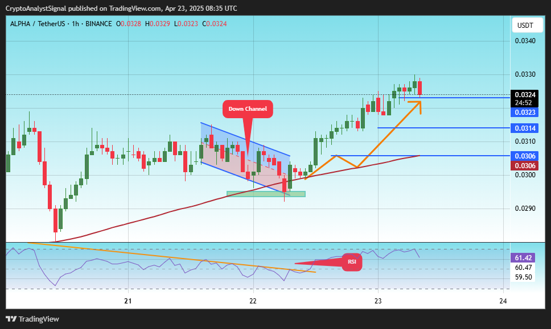Click the 1h interval label
The height and width of the screenshot is (329, 551).
tap(75, 24)
